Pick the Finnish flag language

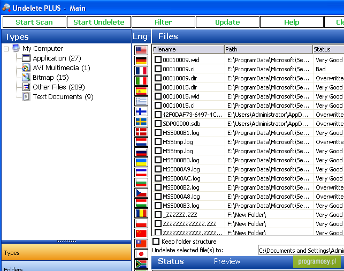pyautogui.click(x=141, y=111)
